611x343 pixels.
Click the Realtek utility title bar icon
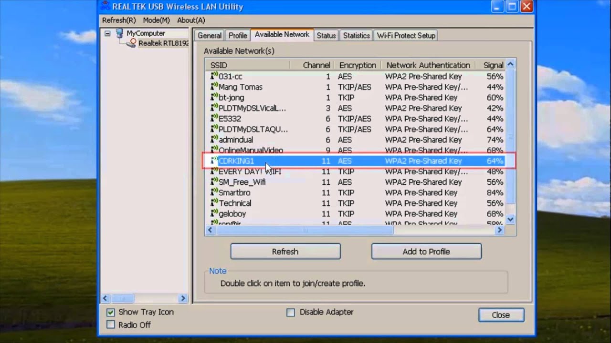tap(105, 6)
